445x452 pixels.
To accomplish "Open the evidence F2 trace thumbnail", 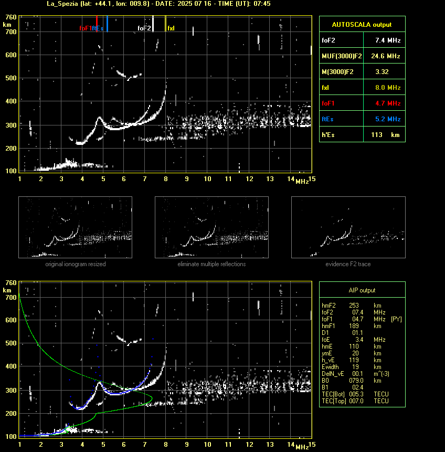I will pyautogui.click(x=348, y=227).
